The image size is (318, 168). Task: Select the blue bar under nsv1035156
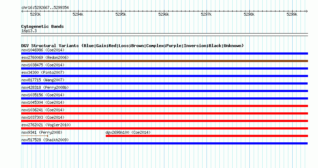pos(164,98)
